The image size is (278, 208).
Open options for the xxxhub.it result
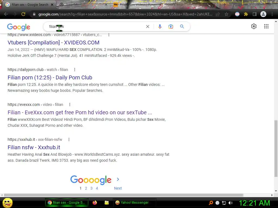(69, 139)
